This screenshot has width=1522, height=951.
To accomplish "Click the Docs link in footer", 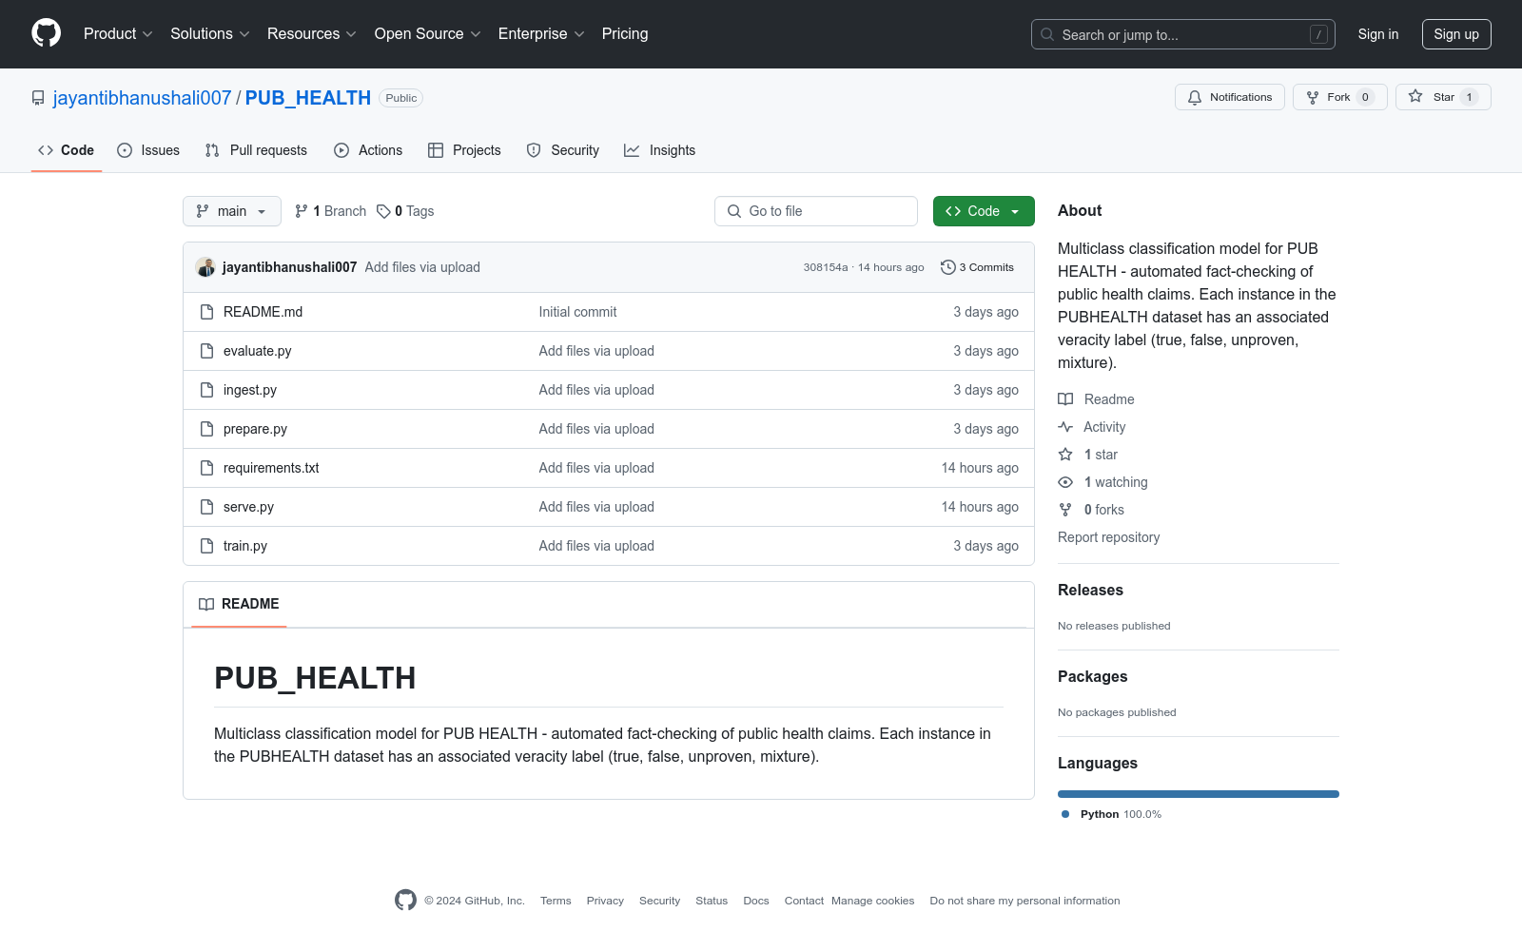I will (x=756, y=901).
